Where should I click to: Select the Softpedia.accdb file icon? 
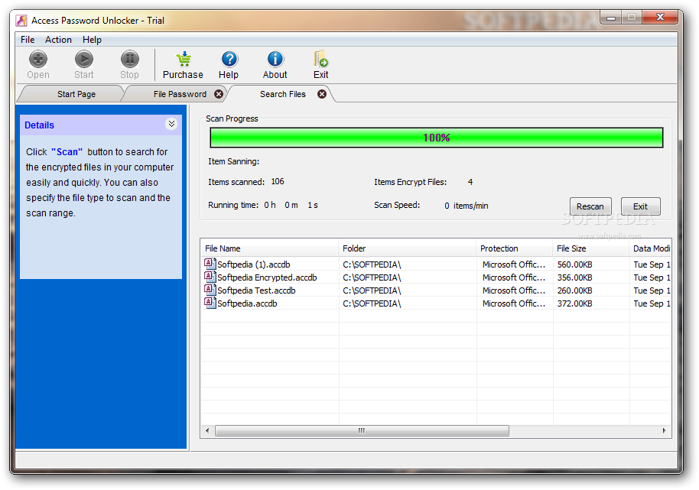coord(210,303)
